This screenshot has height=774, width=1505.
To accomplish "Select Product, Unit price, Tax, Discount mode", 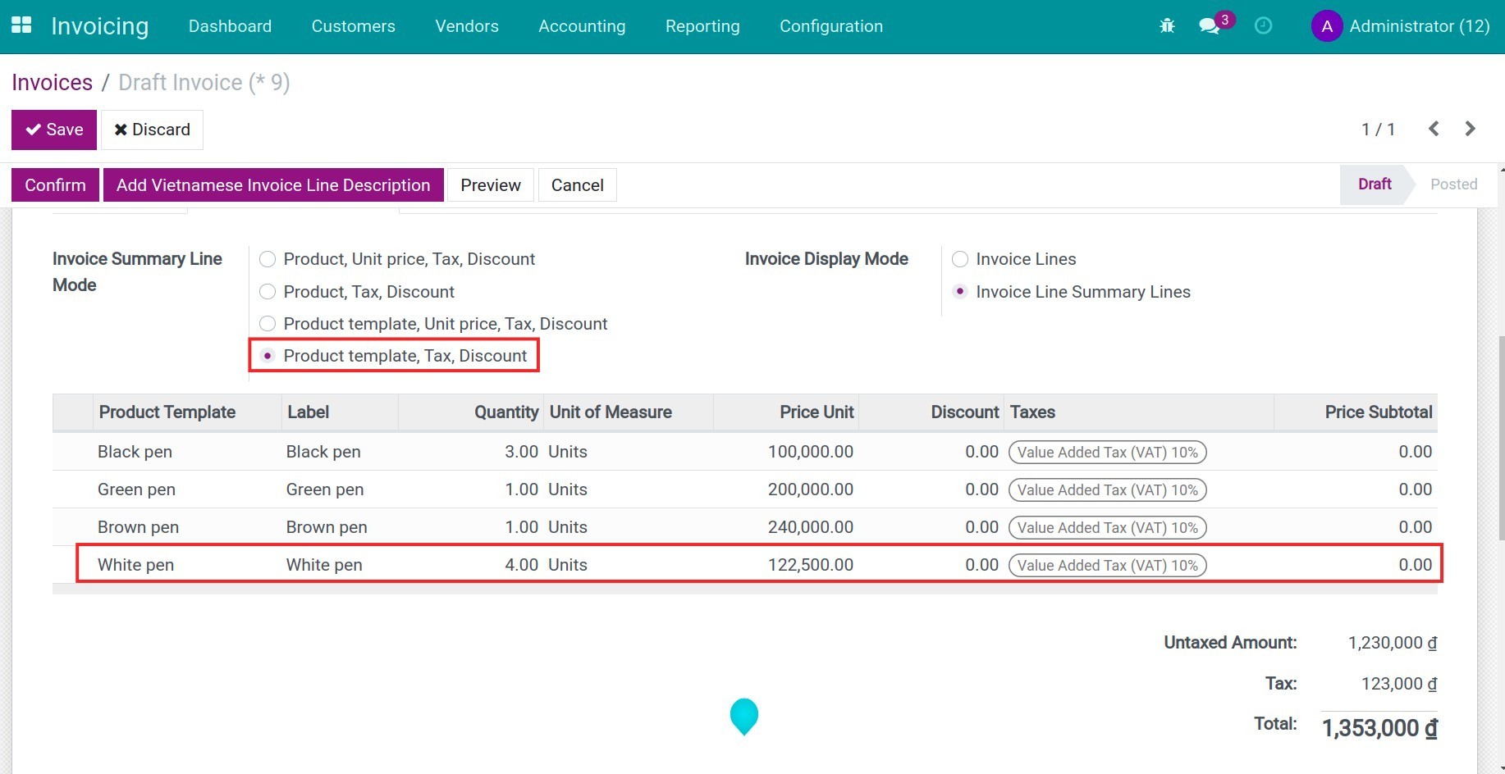I will pyautogui.click(x=268, y=259).
